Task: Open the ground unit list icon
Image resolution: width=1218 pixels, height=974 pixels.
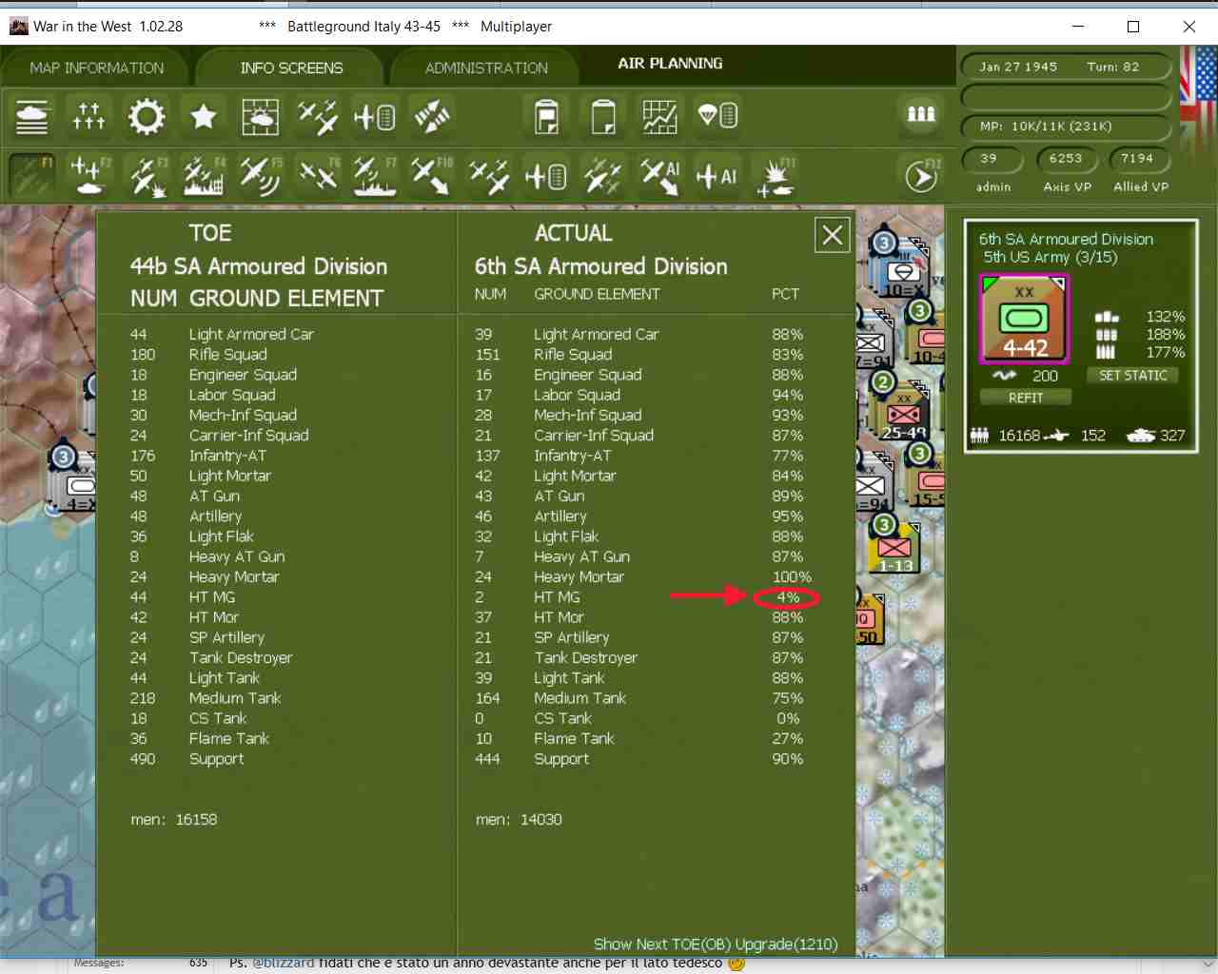Action: (31, 116)
